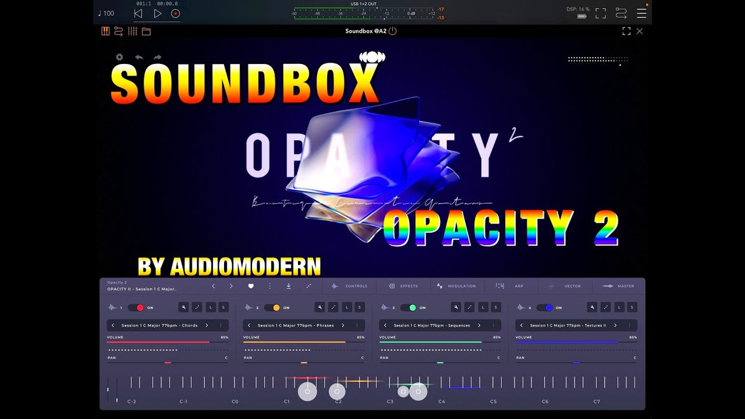Image resolution: width=745 pixels, height=419 pixels.
Task: Open the mixer faders icon
Action: pos(133,31)
